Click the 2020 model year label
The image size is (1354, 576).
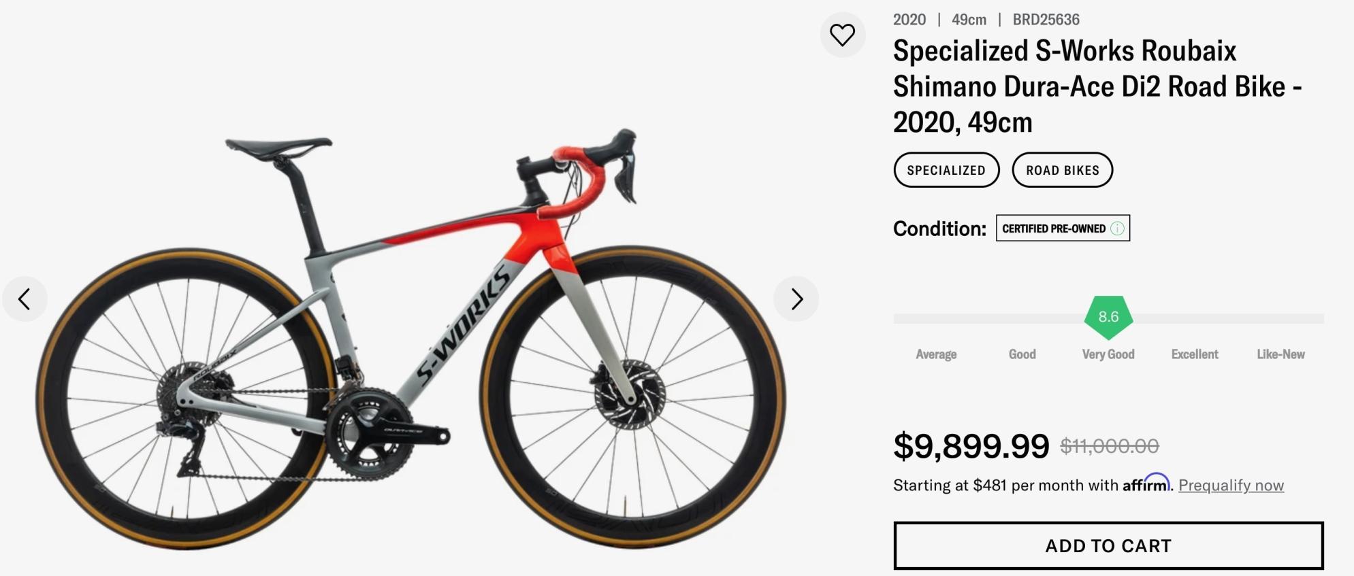909,20
